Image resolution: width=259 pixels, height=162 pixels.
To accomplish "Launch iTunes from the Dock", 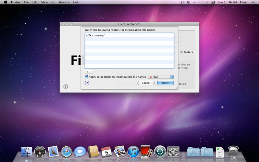I will pos(133,152).
